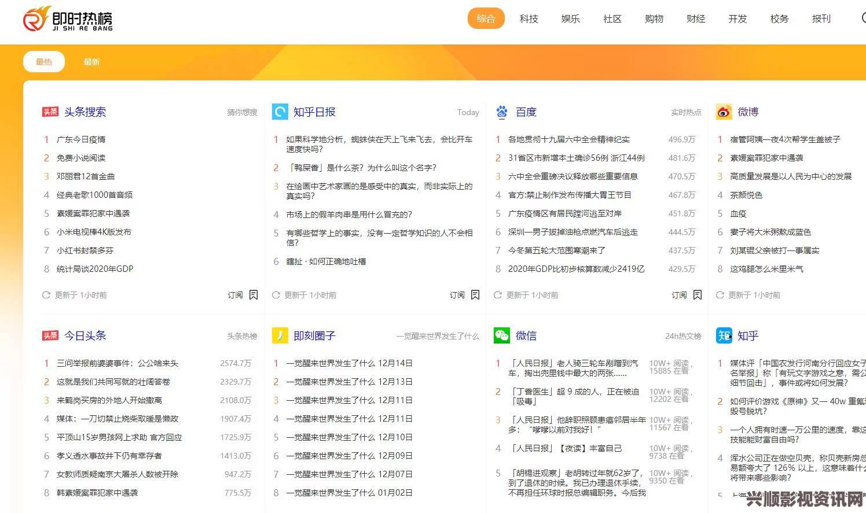The height and width of the screenshot is (513, 866).
Task: Open the 社区 tab
Action: (x=612, y=19)
